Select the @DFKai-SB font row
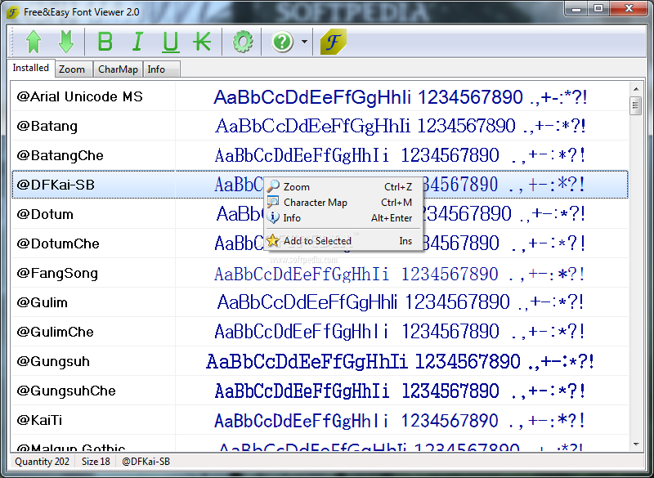 point(320,185)
